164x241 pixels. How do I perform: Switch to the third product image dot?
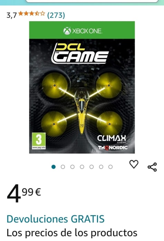tap(73, 167)
